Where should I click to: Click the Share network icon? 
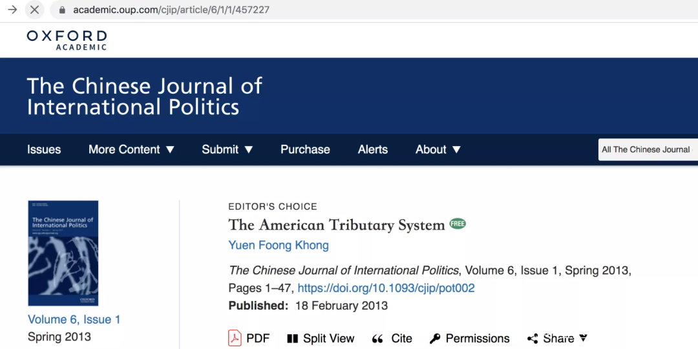point(533,339)
